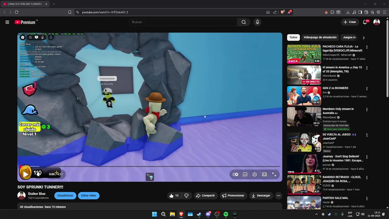
Task: Open Brave Leo AI sparkle icon
Action: (372, 12)
